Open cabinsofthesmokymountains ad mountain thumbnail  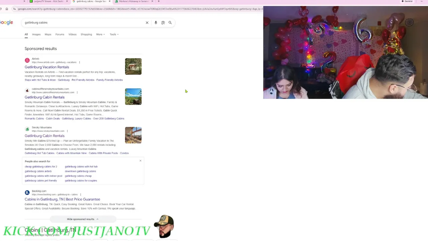pos(133,96)
